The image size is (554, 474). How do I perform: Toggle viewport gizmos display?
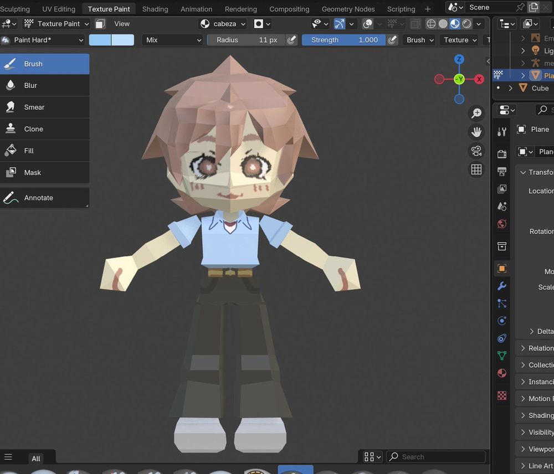339,24
